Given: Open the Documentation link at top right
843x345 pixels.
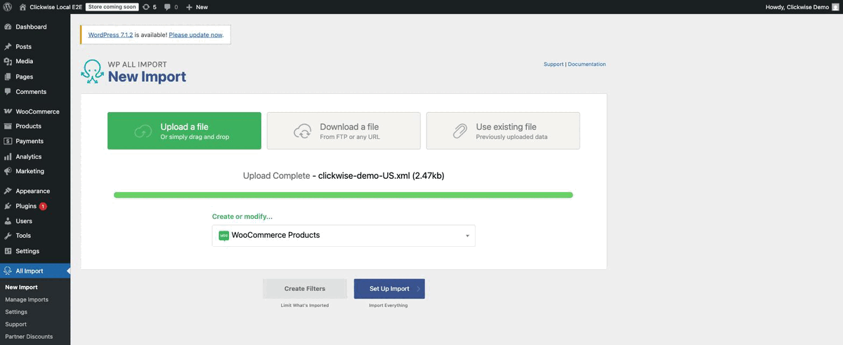Looking at the screenshot, I should click(587, 65).
